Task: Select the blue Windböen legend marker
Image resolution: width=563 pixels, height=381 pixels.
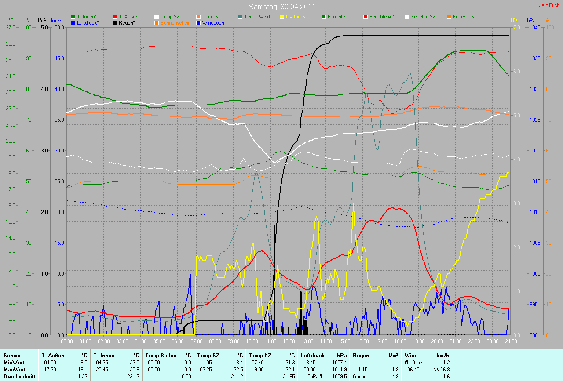Action: click(198, 22)
